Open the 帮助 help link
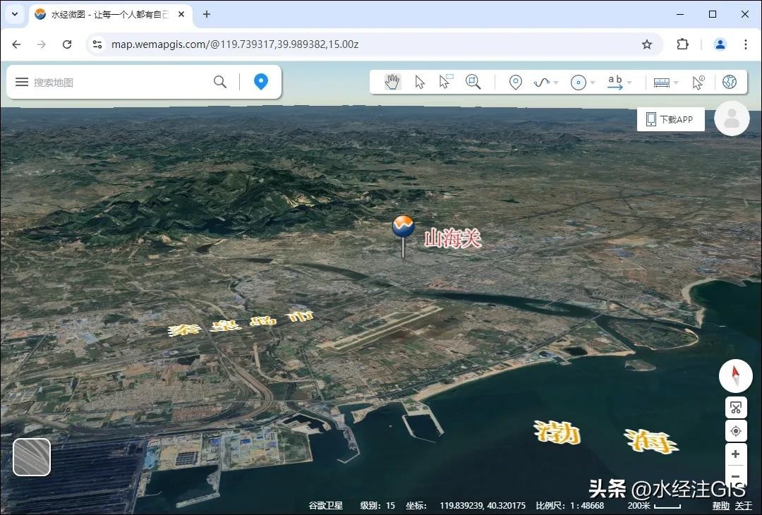The height and width of the screenshot is (515, 762). 720,506
